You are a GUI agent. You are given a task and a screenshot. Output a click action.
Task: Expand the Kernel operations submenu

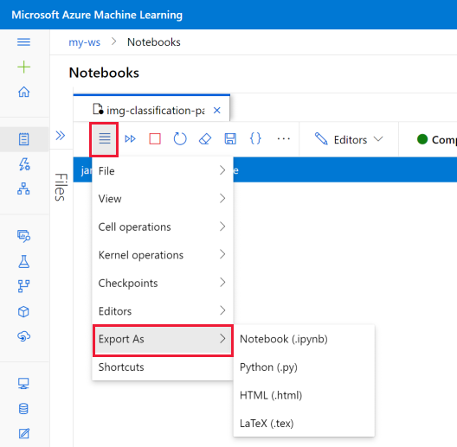(163, 255)
